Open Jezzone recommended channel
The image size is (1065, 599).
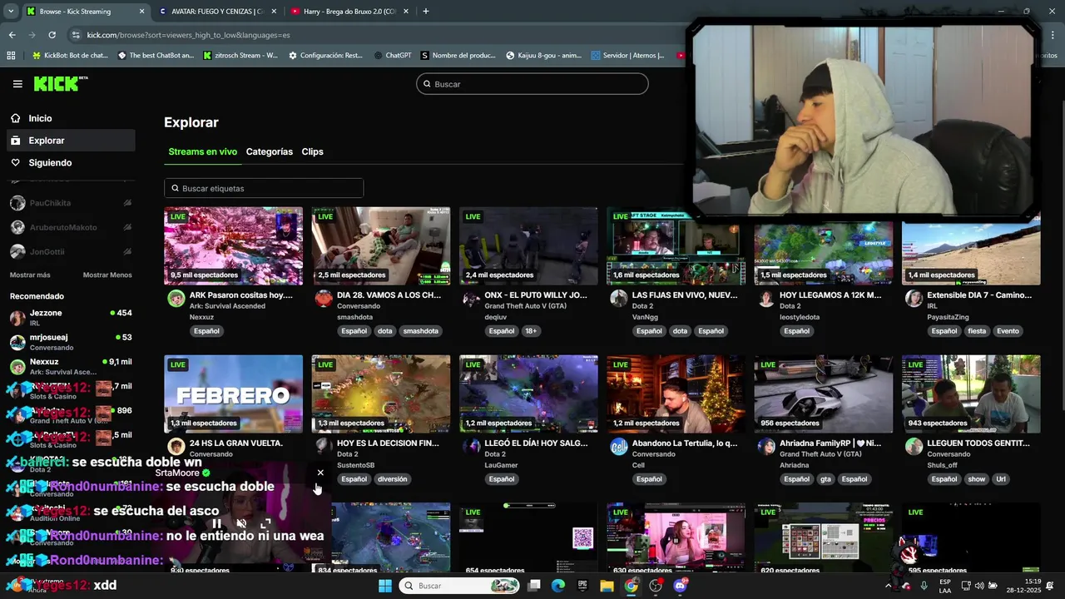pos(71,318)
